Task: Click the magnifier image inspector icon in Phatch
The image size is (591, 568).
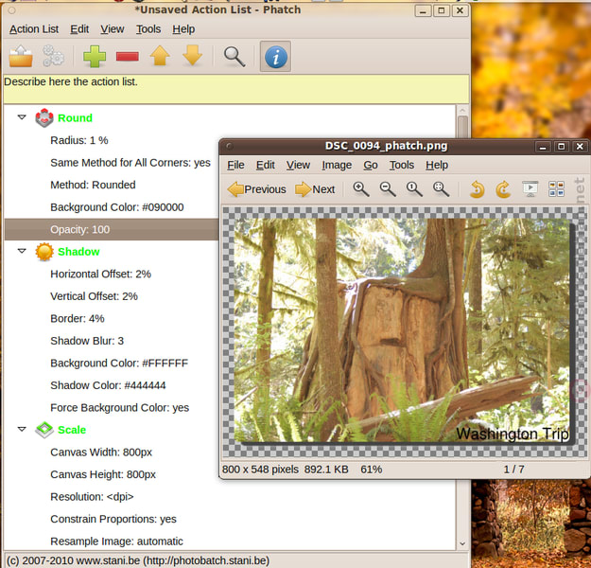Action: (x=235, y=57)
